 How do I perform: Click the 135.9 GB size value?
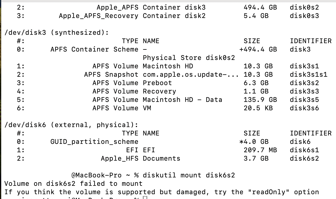point(260,100)
